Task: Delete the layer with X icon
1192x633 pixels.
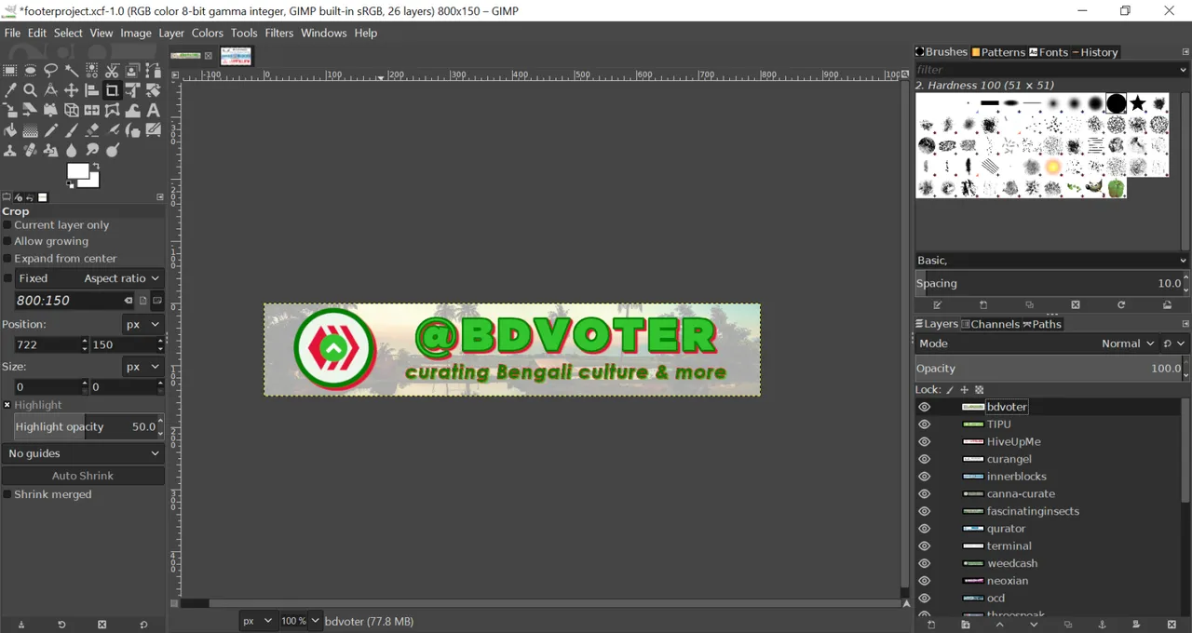Action: [x=1172, y=625]
